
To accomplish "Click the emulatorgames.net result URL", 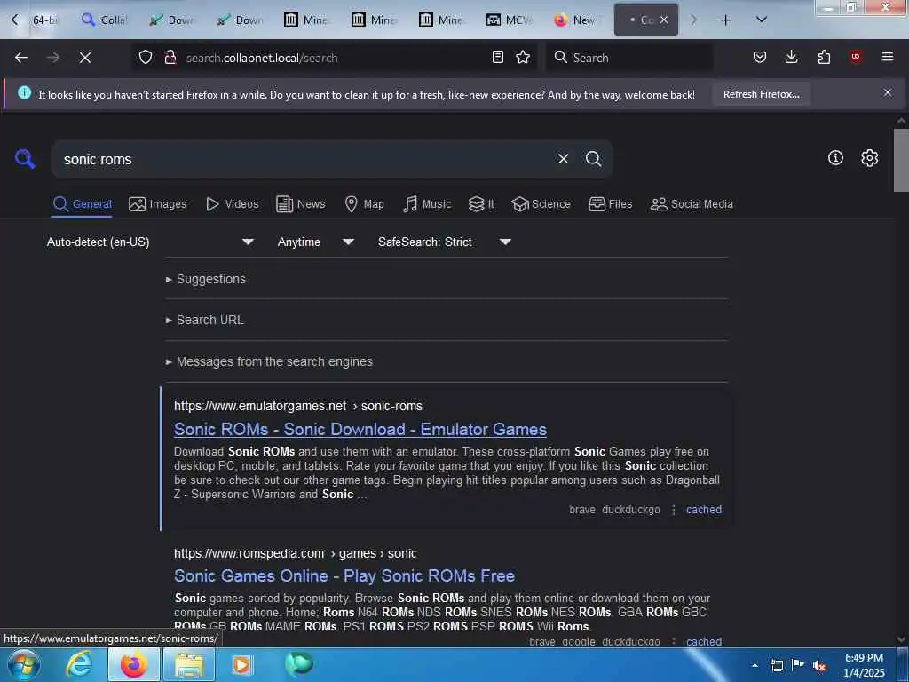I will [298, 406].
